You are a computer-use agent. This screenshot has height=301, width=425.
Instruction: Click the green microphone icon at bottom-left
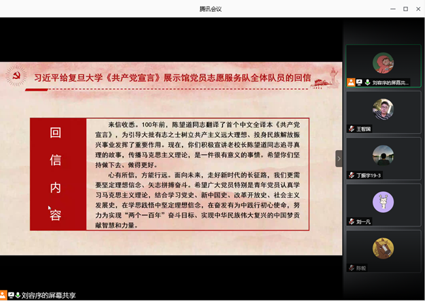tap(18, 295)
